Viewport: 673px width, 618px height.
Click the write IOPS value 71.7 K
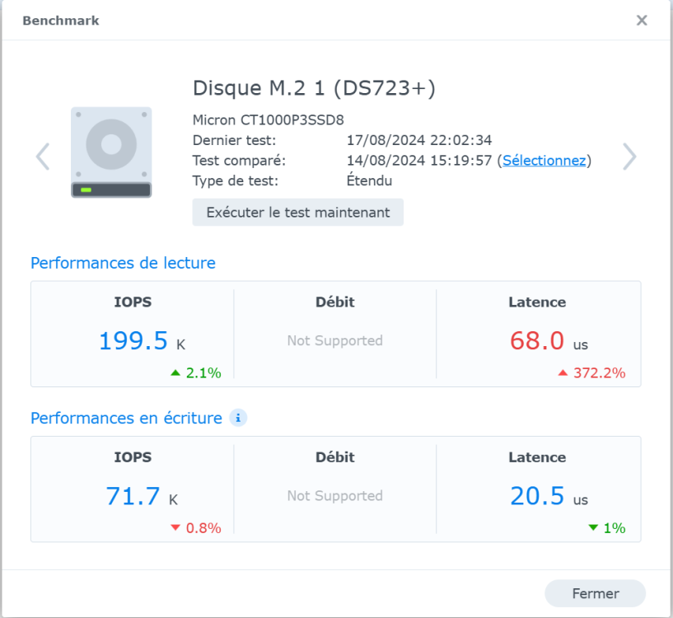point(142,496)
